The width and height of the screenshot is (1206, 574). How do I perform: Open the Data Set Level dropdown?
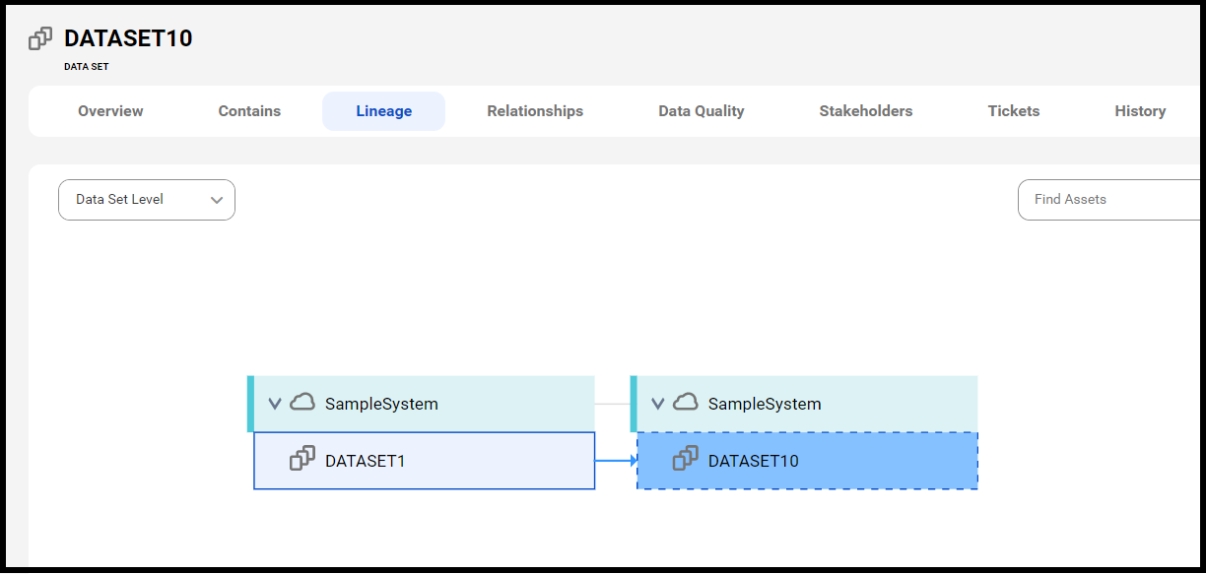[x=147, y=200]
